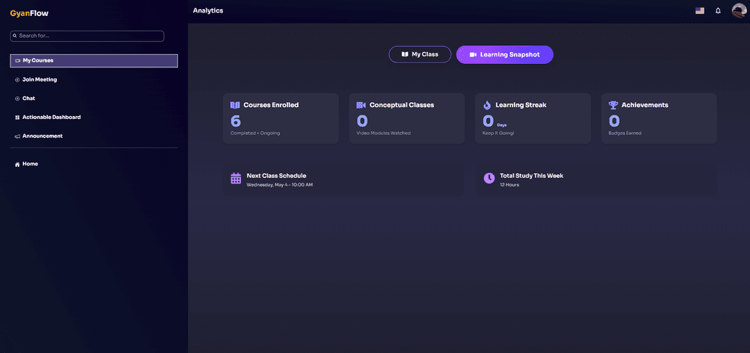
Task: Open the US flag language selector
Action: coord(700,11)
